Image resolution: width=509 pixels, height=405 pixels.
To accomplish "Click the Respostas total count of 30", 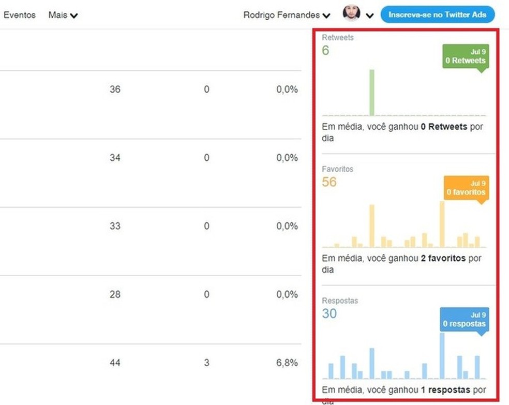I will tap(330, 313).
